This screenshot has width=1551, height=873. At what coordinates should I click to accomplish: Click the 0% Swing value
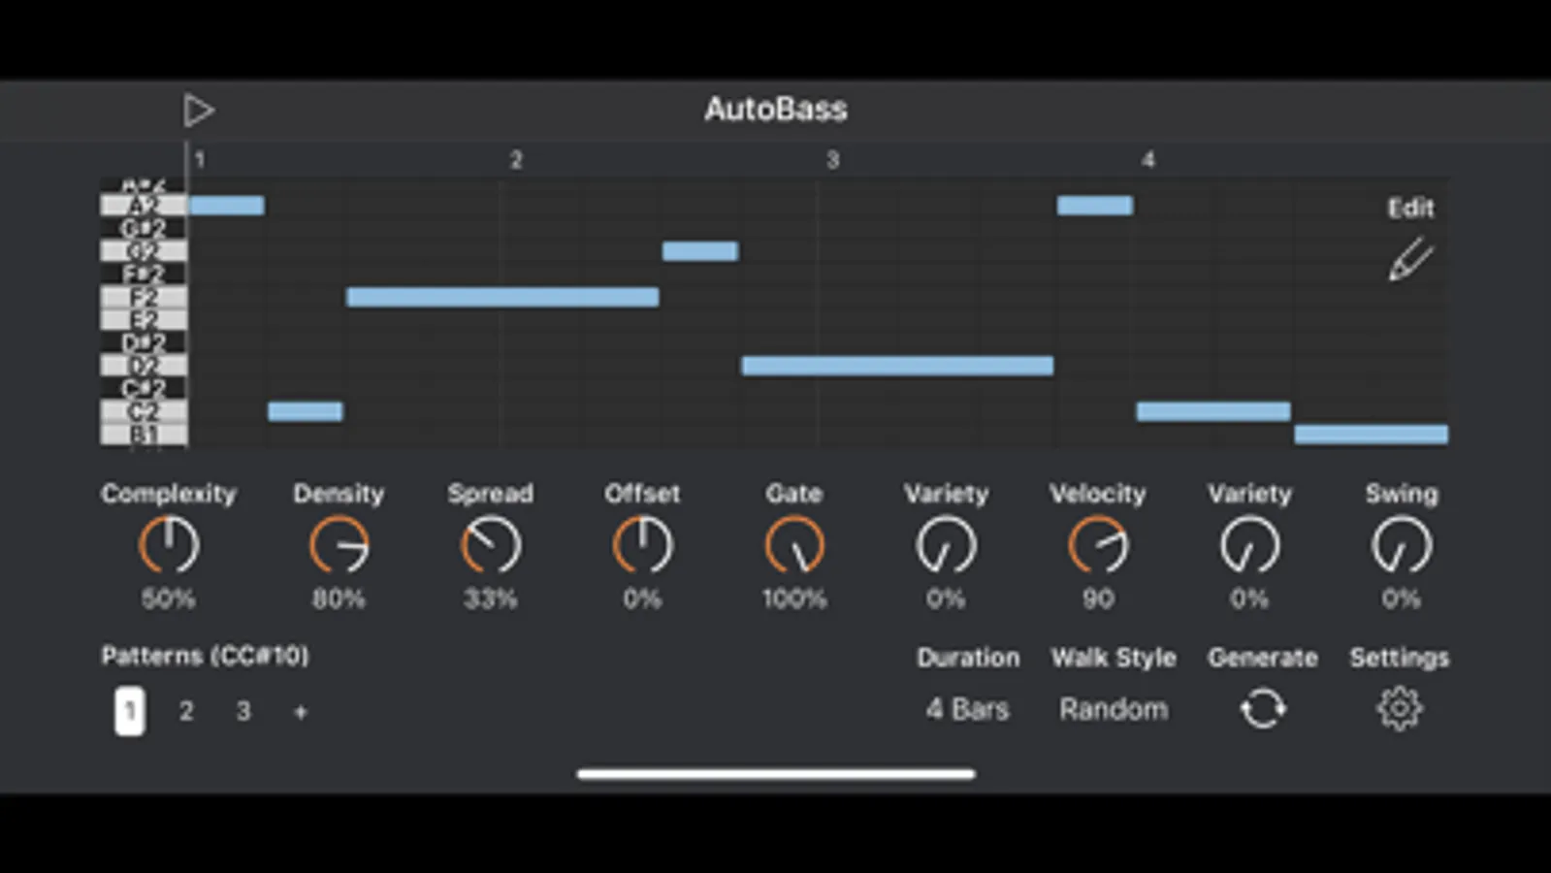[1402, 598]
